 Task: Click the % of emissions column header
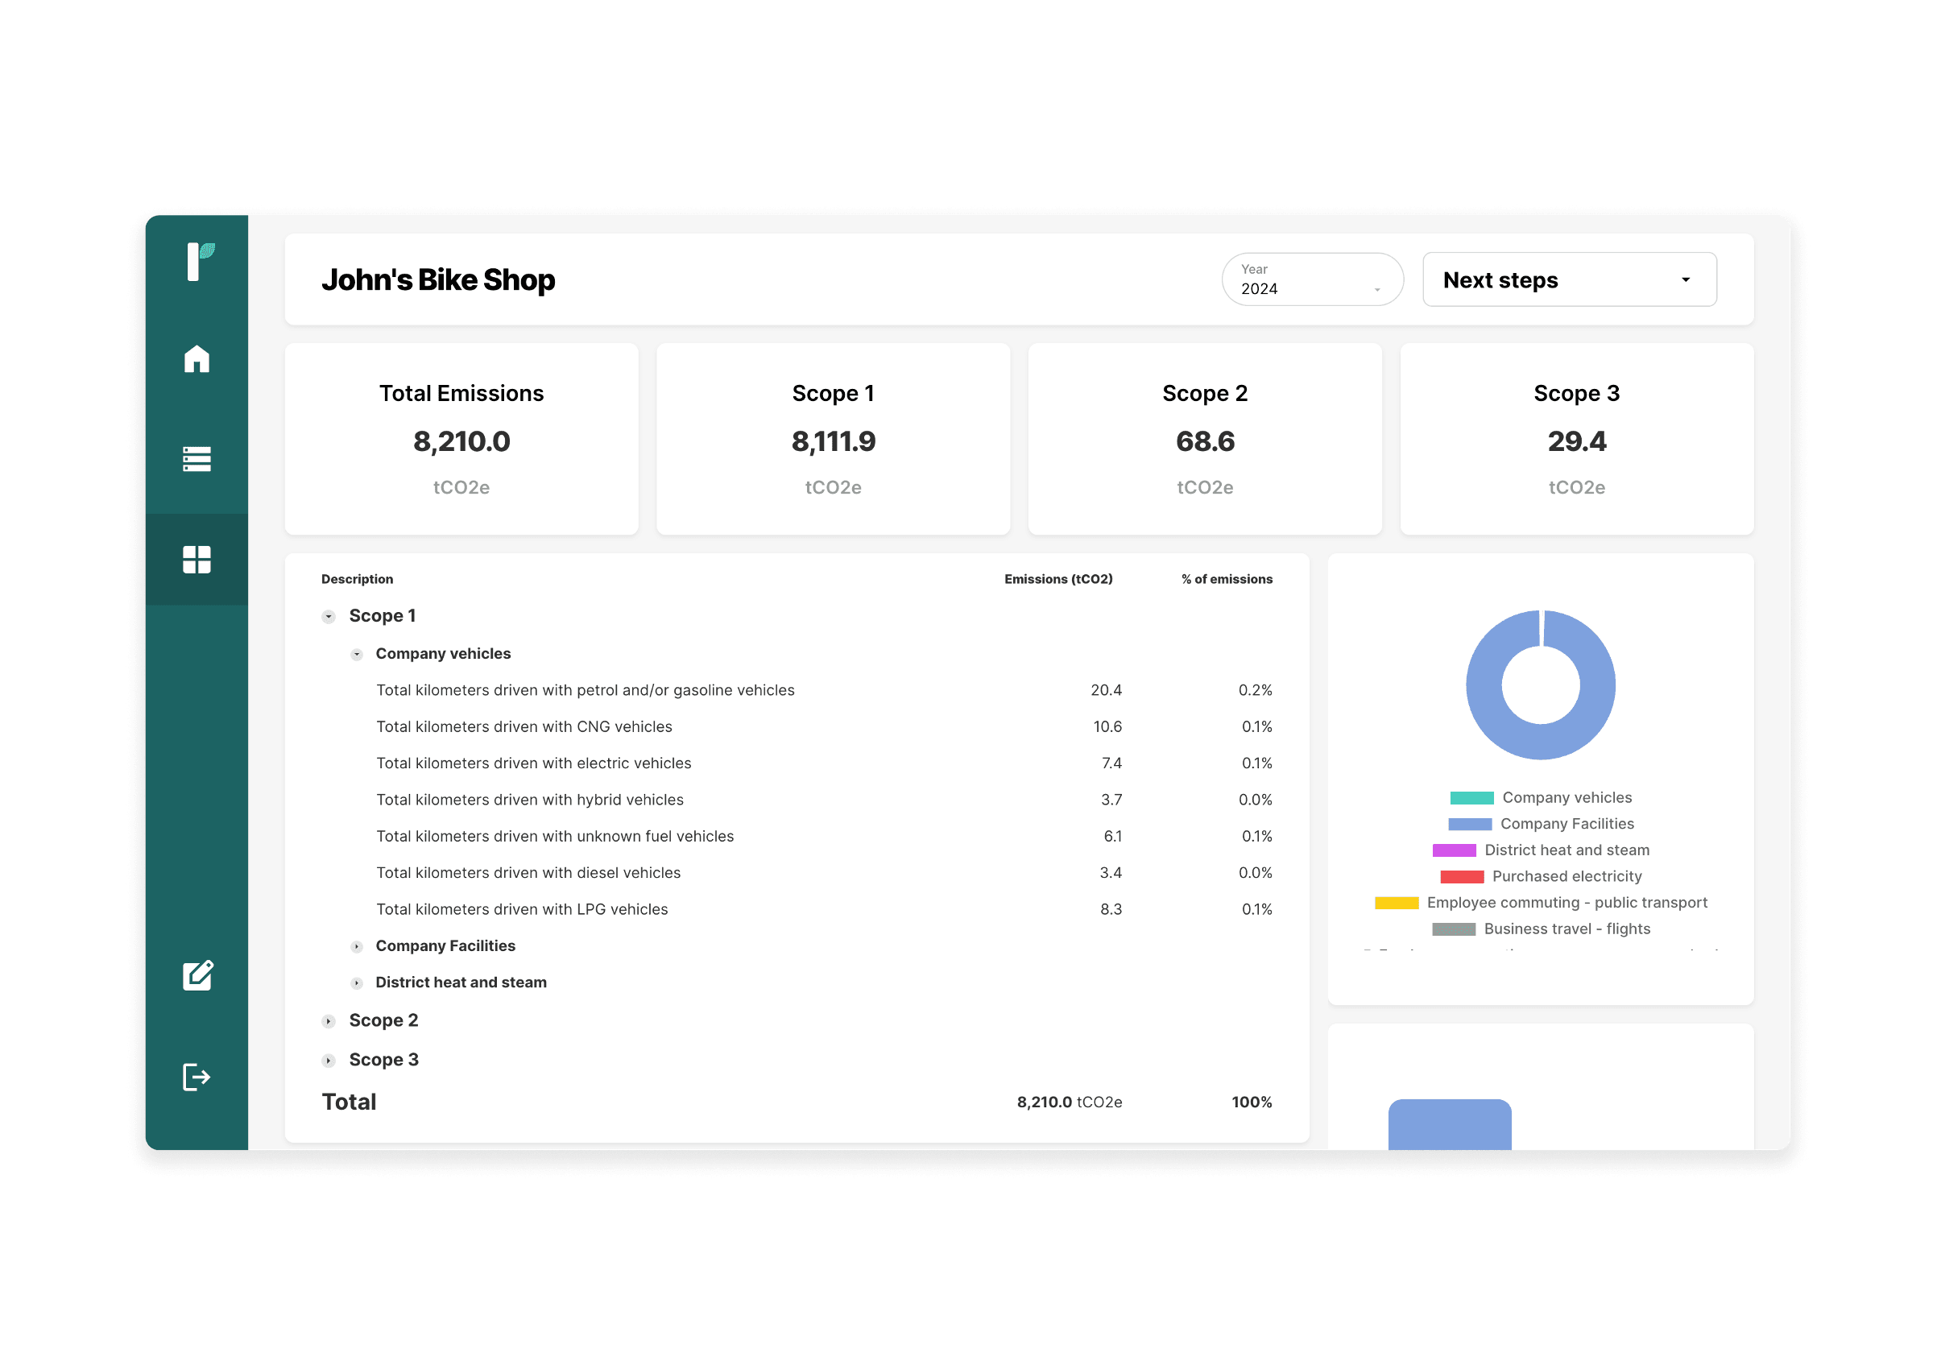1227,579
